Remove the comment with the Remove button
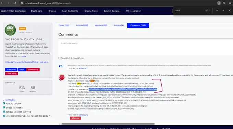The image size is (233, 129). pyautogui.click(x=75, y=118)
